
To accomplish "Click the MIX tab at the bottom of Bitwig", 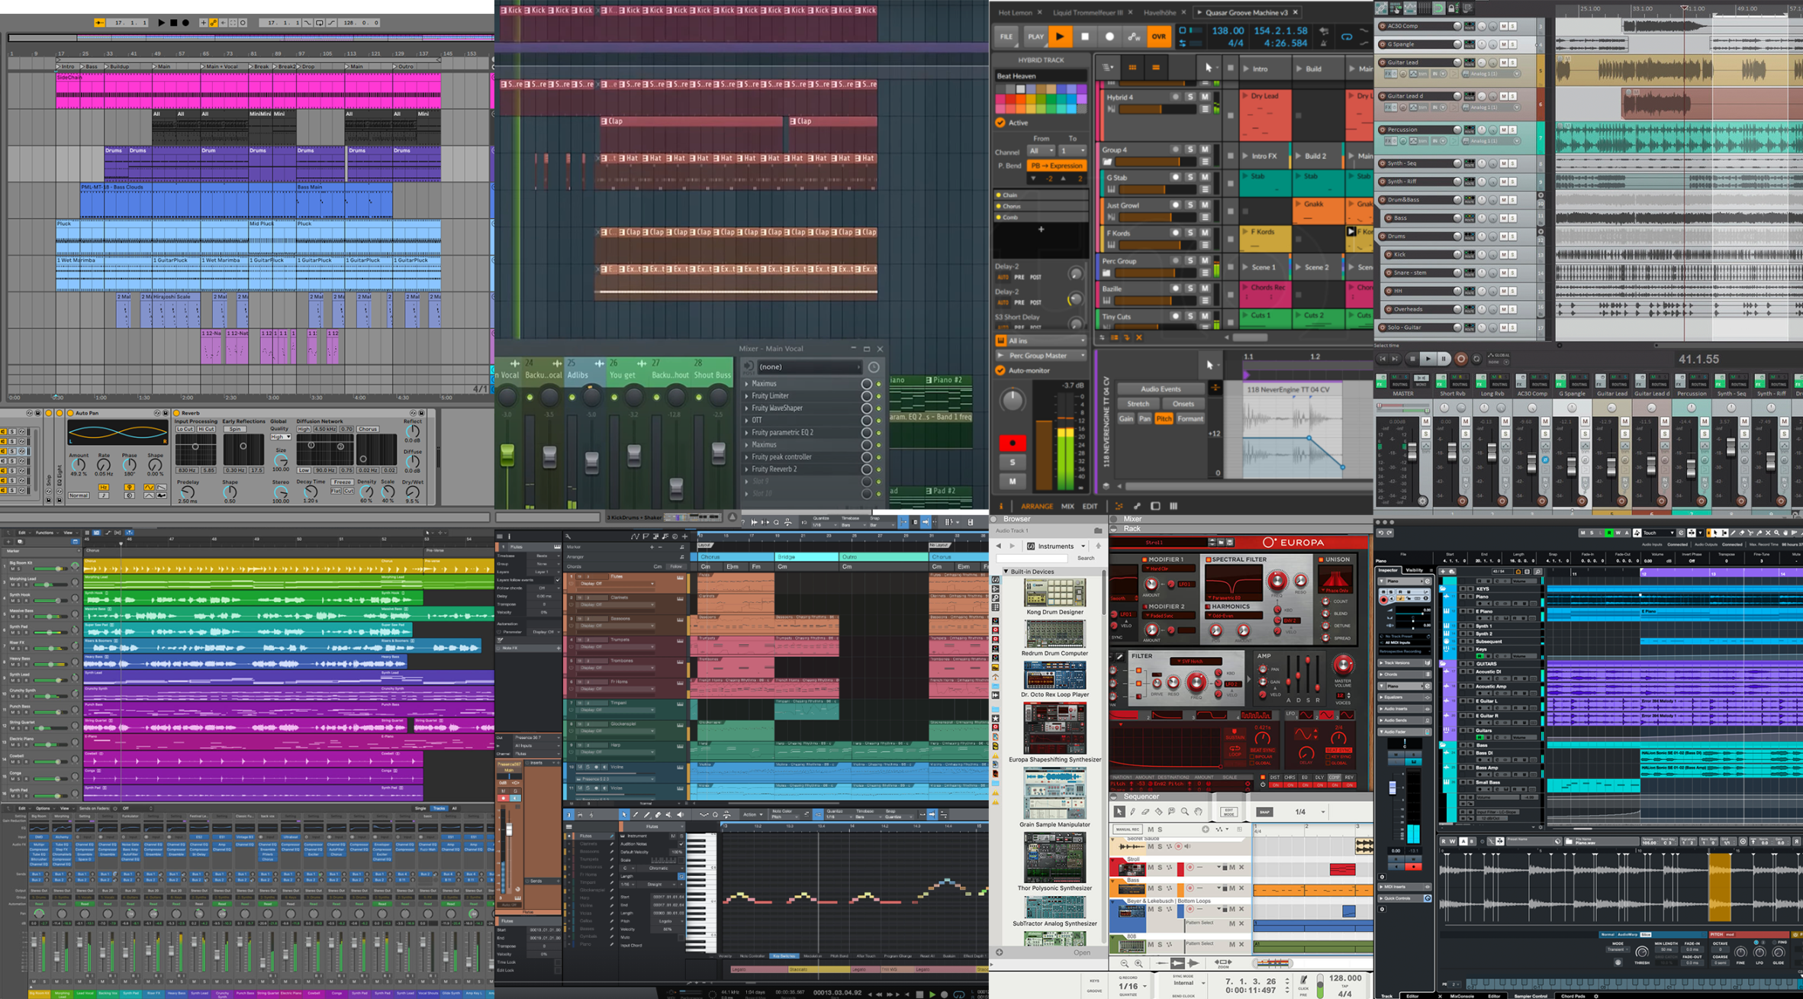I will 1067,506.
